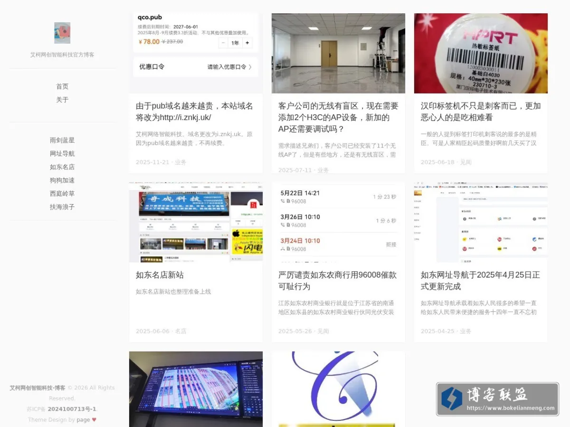Screen dimensions: 570x427
Task: Click the 2025-11-21 post date
Action: point(152,162)
